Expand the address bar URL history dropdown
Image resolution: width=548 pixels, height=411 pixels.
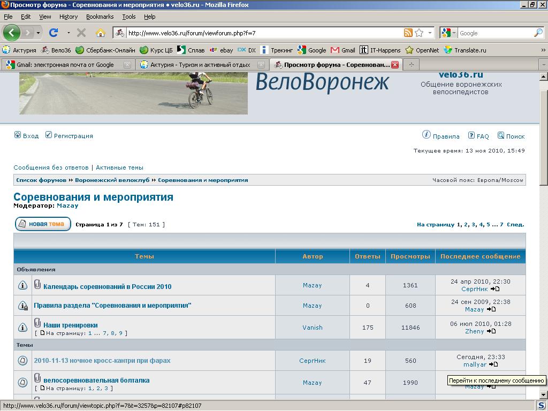[x=430, y=33]
